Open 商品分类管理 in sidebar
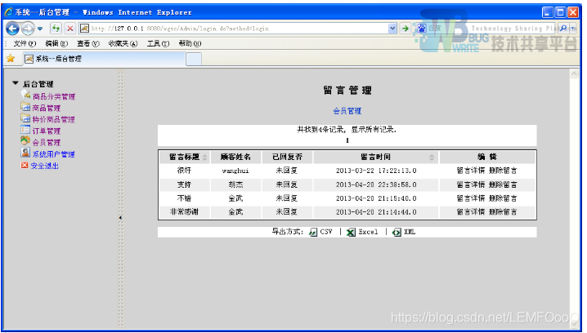This screenshot has height=333, width=587. coord(54,97)
